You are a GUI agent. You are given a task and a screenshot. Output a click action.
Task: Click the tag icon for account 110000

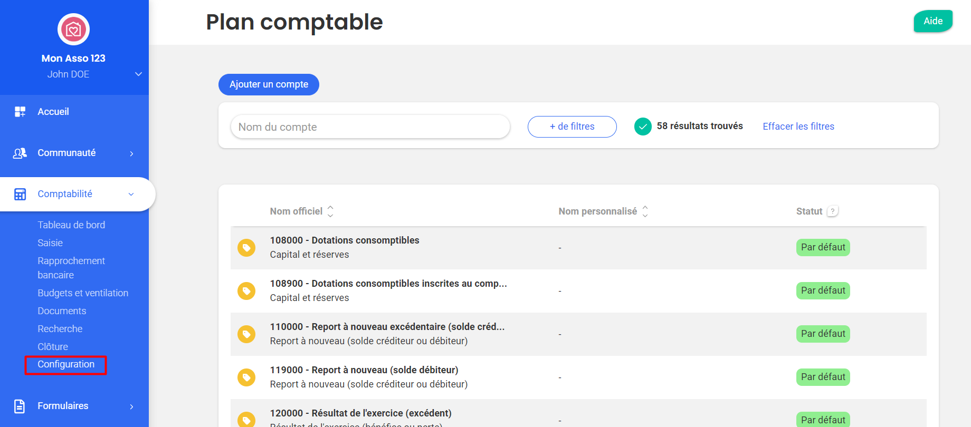246,334
